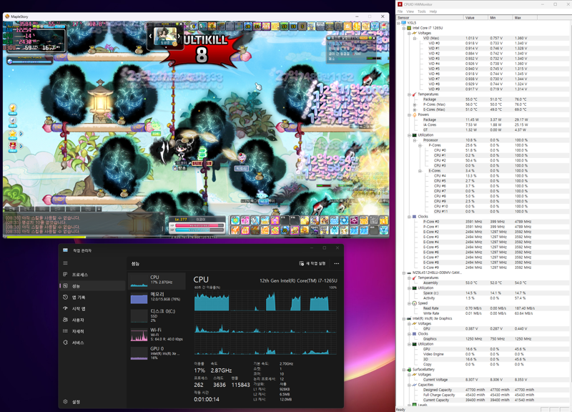Open the three-dots more options in Task Manager

point(336,263)
